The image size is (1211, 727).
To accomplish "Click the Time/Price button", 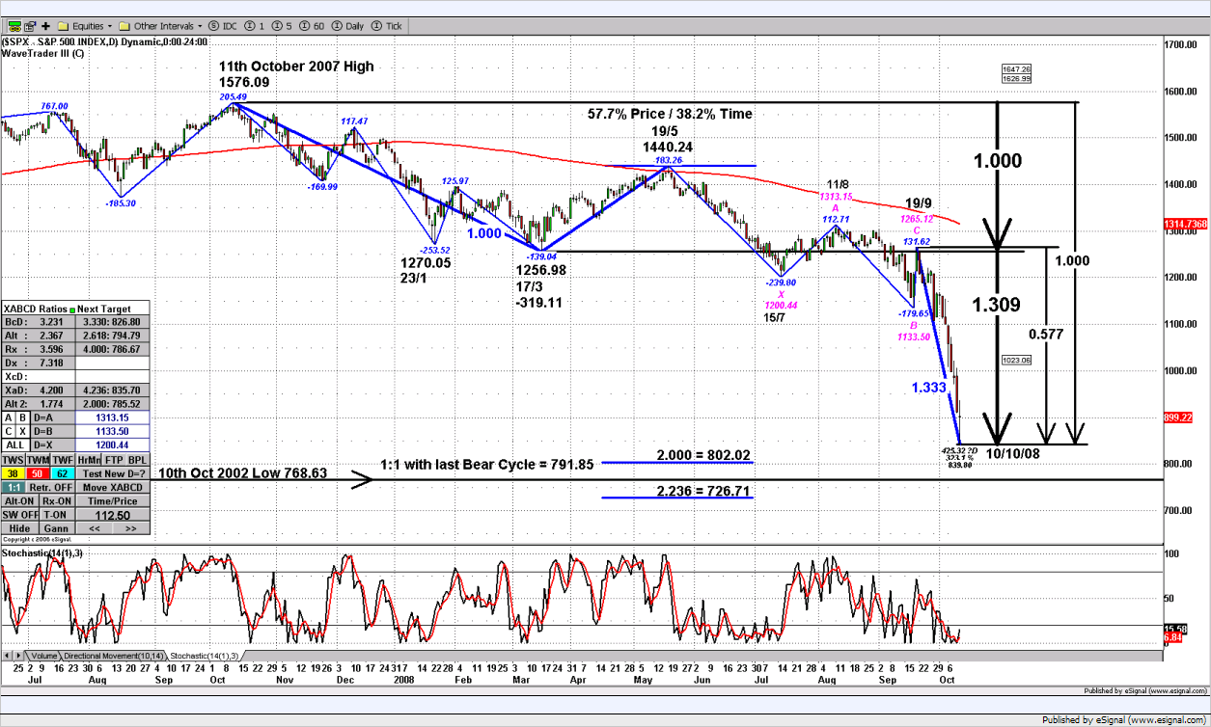I will pos(113,500).
